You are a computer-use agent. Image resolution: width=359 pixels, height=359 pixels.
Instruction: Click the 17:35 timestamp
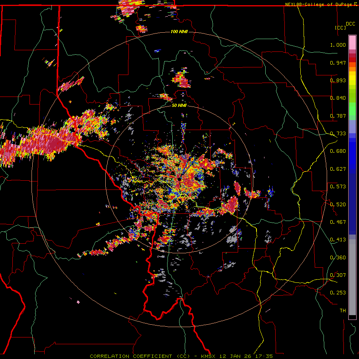click(264, 356)
